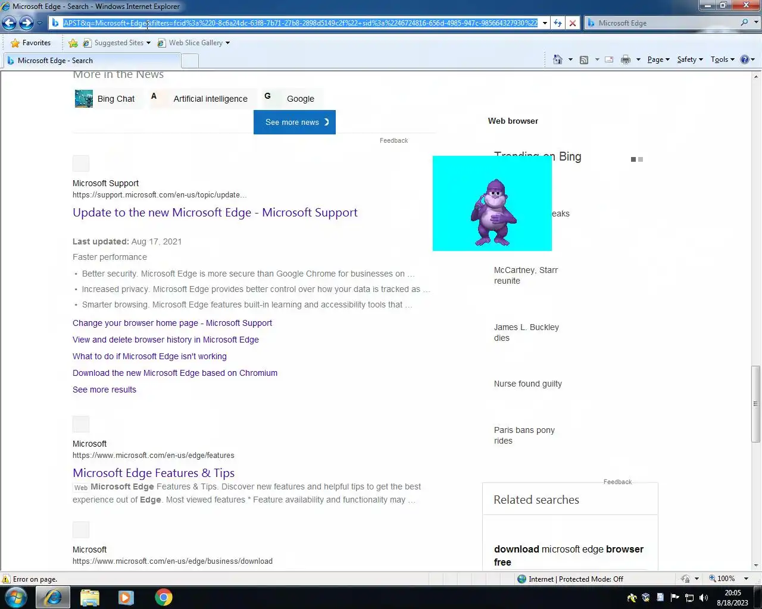The width and height of the screenshot is (762, 609).
Task: Click Feedback below the news section
Action: [x=394, y=140]
